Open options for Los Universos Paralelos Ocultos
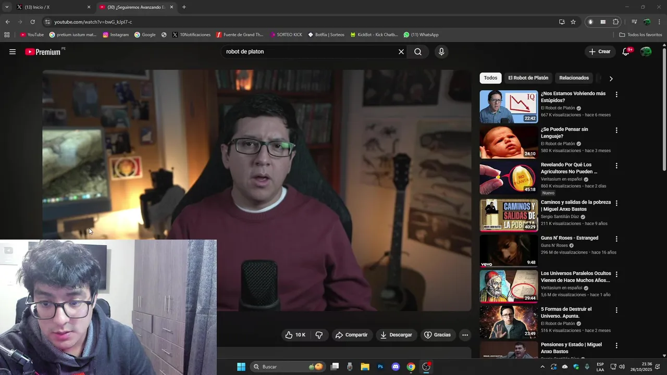667x375 pixels. pos(616,274)
